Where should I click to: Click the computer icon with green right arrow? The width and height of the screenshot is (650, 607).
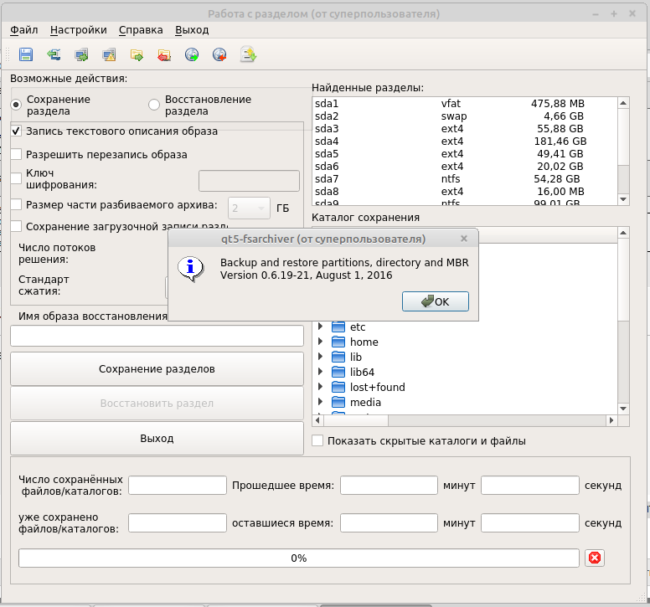(x=81, y=54)
